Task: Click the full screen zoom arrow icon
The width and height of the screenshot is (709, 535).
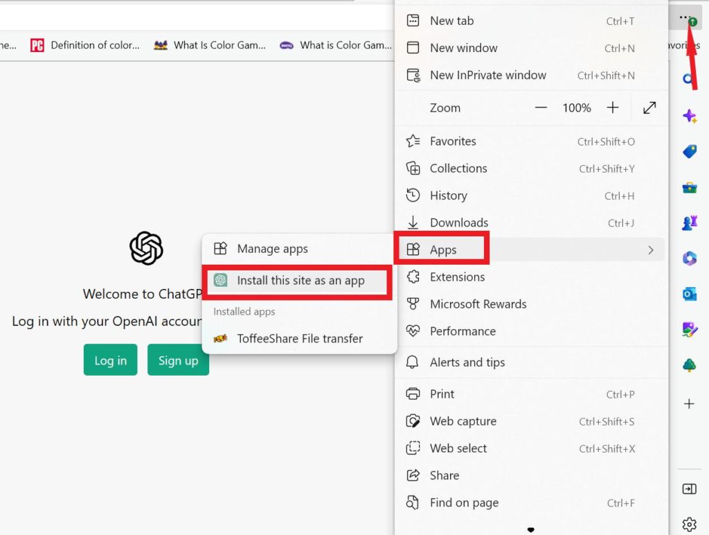Action: coord(649,108)
